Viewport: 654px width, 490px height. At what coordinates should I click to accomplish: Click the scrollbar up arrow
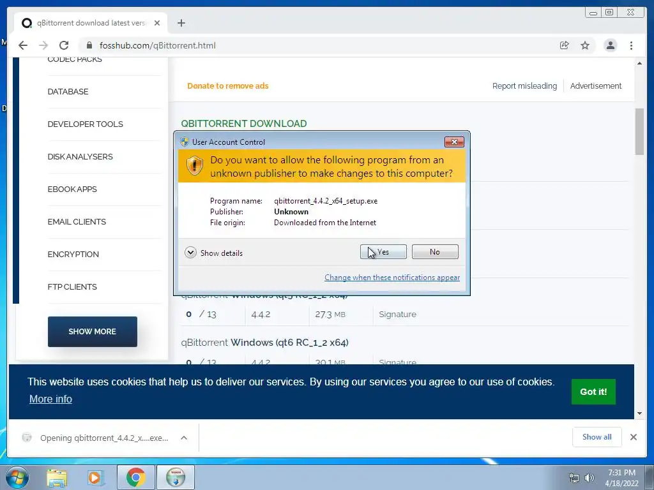pyautogui.click(x=639, y=63)
